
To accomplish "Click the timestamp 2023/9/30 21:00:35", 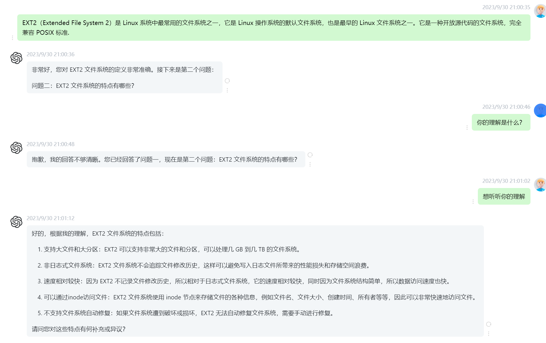I will coord(506,7).
